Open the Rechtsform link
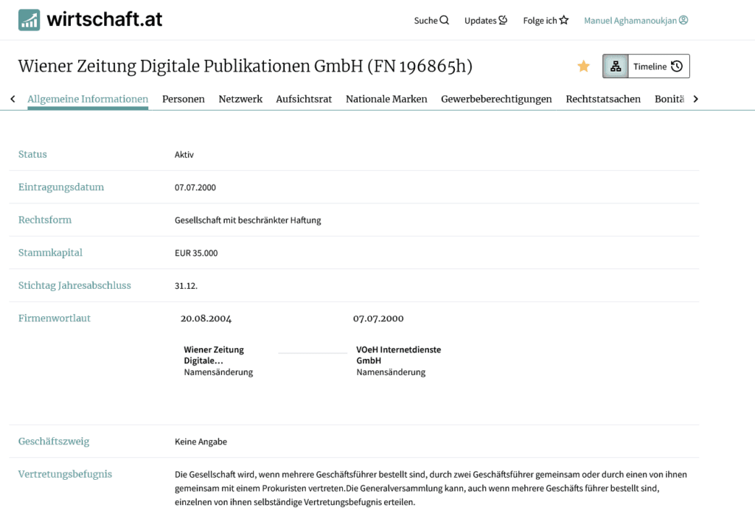Screen dimensions: 755x516 click(44, 220)
